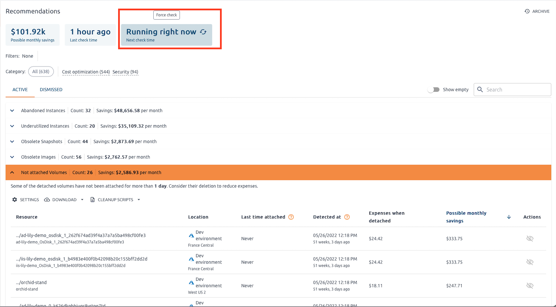
Task: Collapse the Not attached Volumes section
Action: [x=12, y=173]
